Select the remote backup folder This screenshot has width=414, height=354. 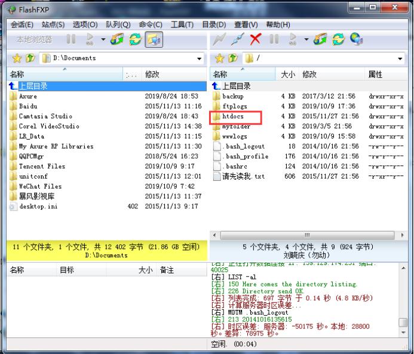pyautogui.click(x=309, y=96)
